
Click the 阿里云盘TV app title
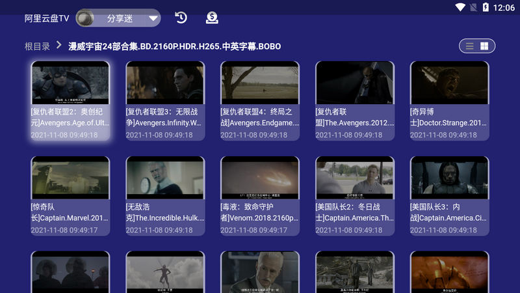(x=46, y=18)
